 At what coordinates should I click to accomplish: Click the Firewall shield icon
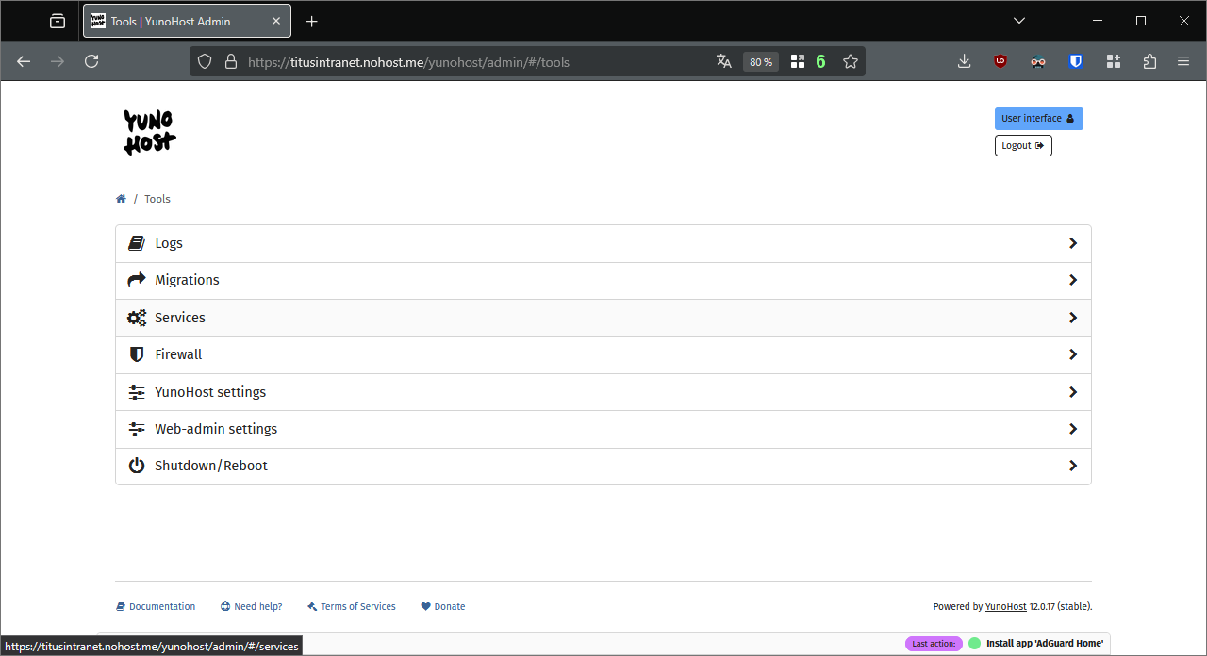pos(137,354)
